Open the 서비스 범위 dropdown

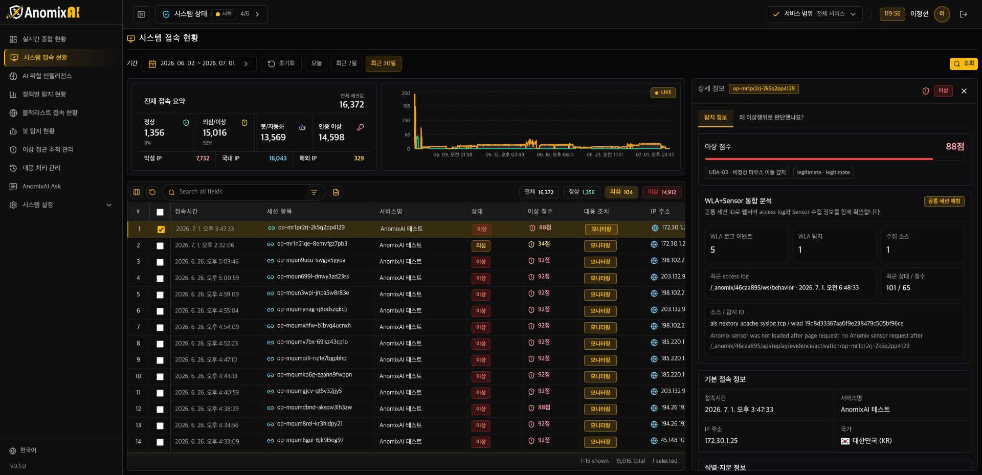[814, 14]
